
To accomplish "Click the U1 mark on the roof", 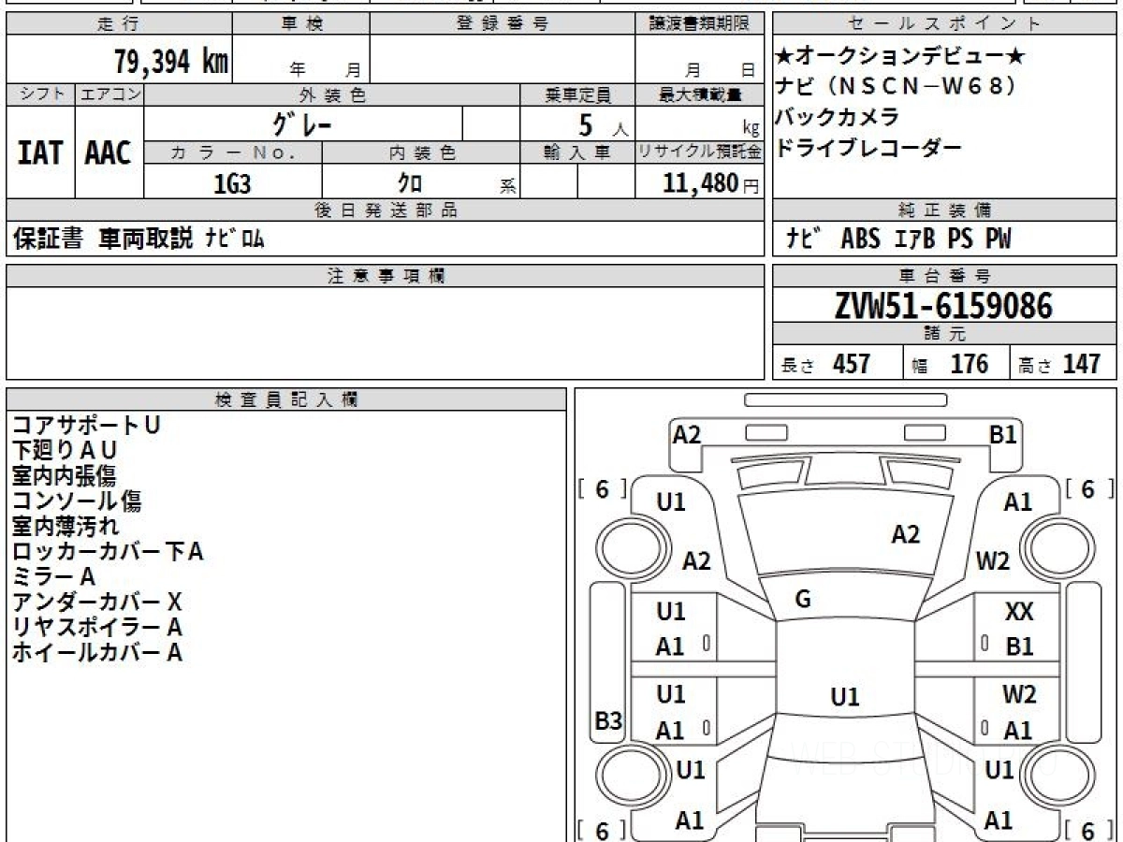I will [845, 696].
